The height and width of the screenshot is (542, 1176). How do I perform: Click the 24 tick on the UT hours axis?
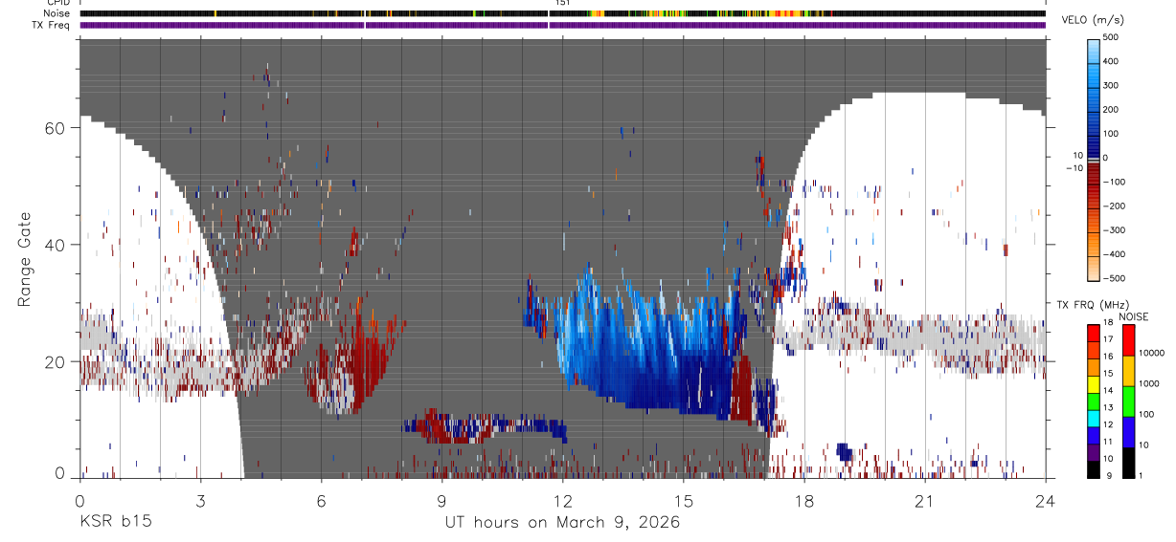click(x=1046, y=500)
